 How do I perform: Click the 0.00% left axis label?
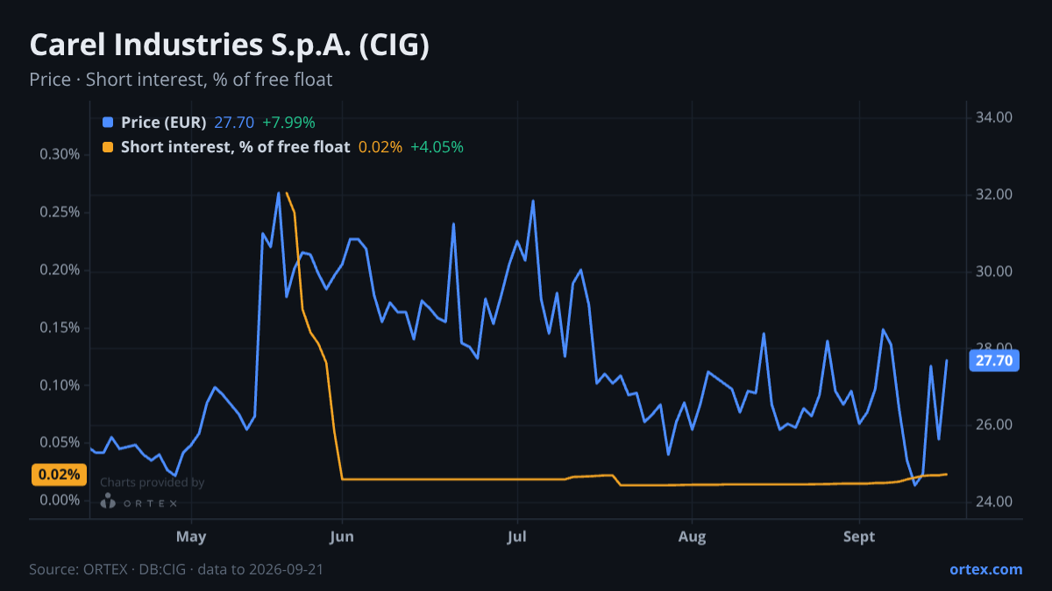click(60, 500)
